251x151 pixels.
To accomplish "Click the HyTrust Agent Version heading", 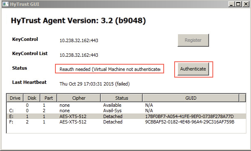I will (78, 21).
